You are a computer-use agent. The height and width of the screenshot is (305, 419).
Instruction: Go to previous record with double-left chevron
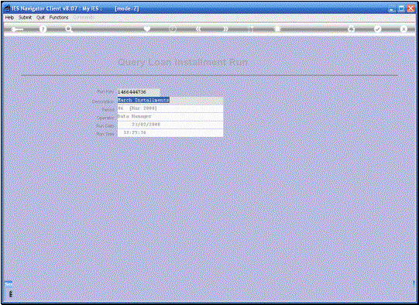tap(198, 29)
